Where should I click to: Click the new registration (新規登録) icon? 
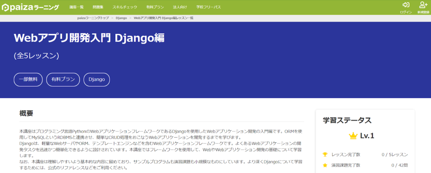coord(423,5)
